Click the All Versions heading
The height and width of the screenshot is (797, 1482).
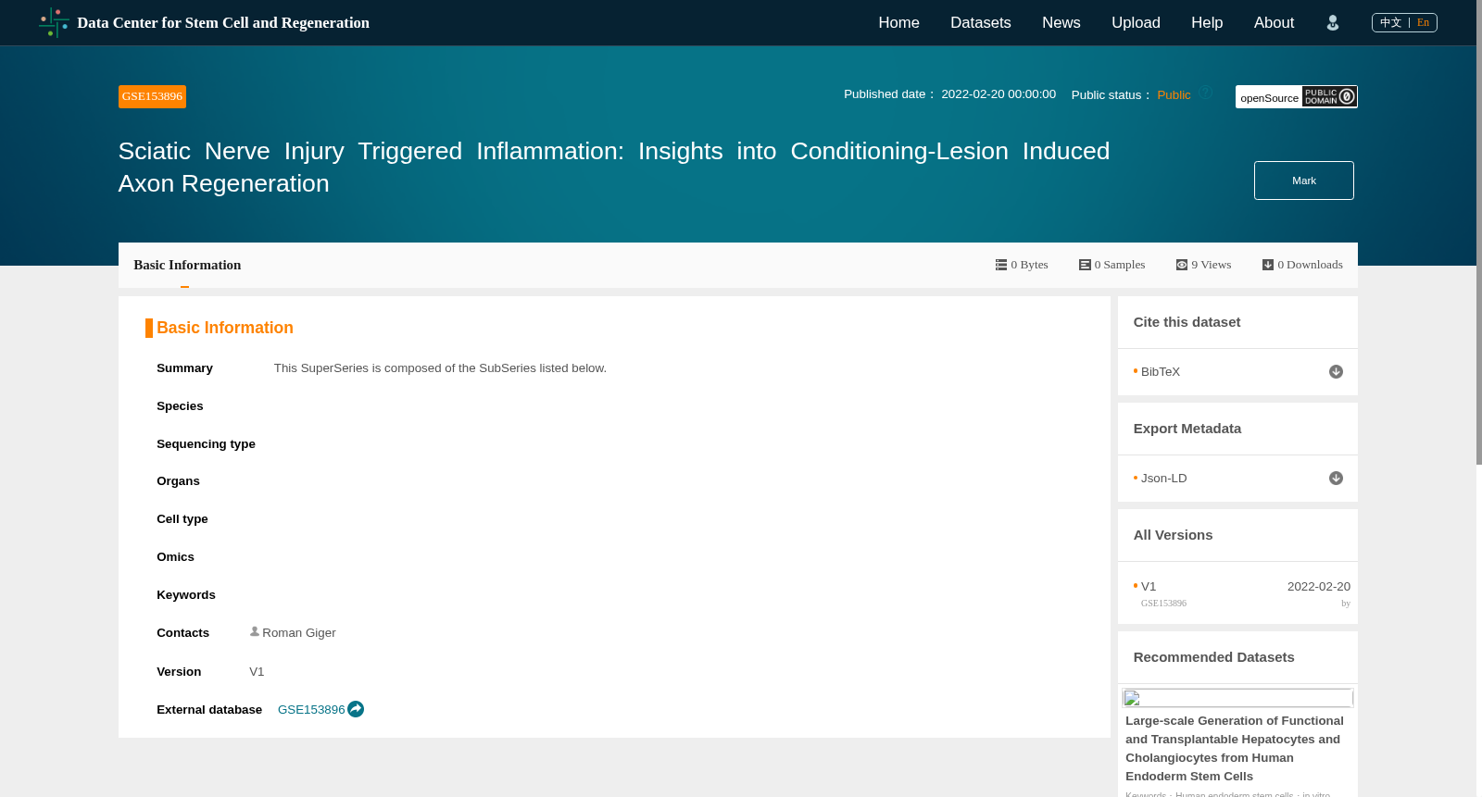[1173, 535]
